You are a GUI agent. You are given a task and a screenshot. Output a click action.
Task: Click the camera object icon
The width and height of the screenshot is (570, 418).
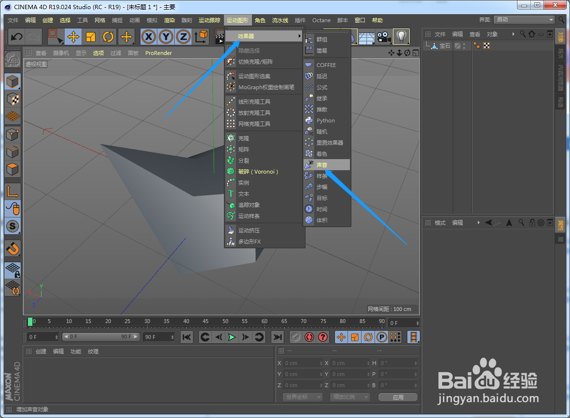384,37
